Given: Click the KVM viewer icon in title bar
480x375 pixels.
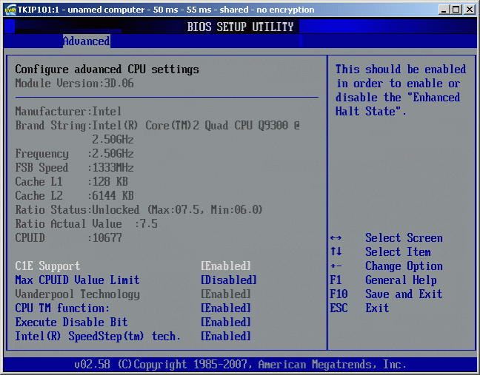Looking at the screenshot, I should tap(10, 10).
